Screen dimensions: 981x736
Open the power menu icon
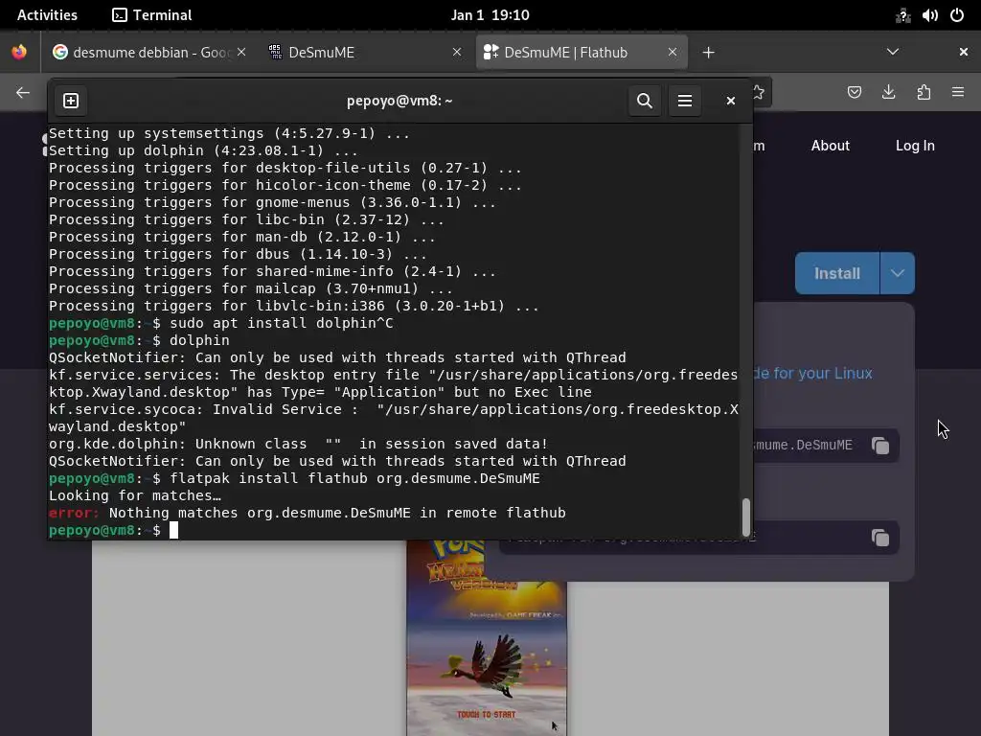point(957,15)
